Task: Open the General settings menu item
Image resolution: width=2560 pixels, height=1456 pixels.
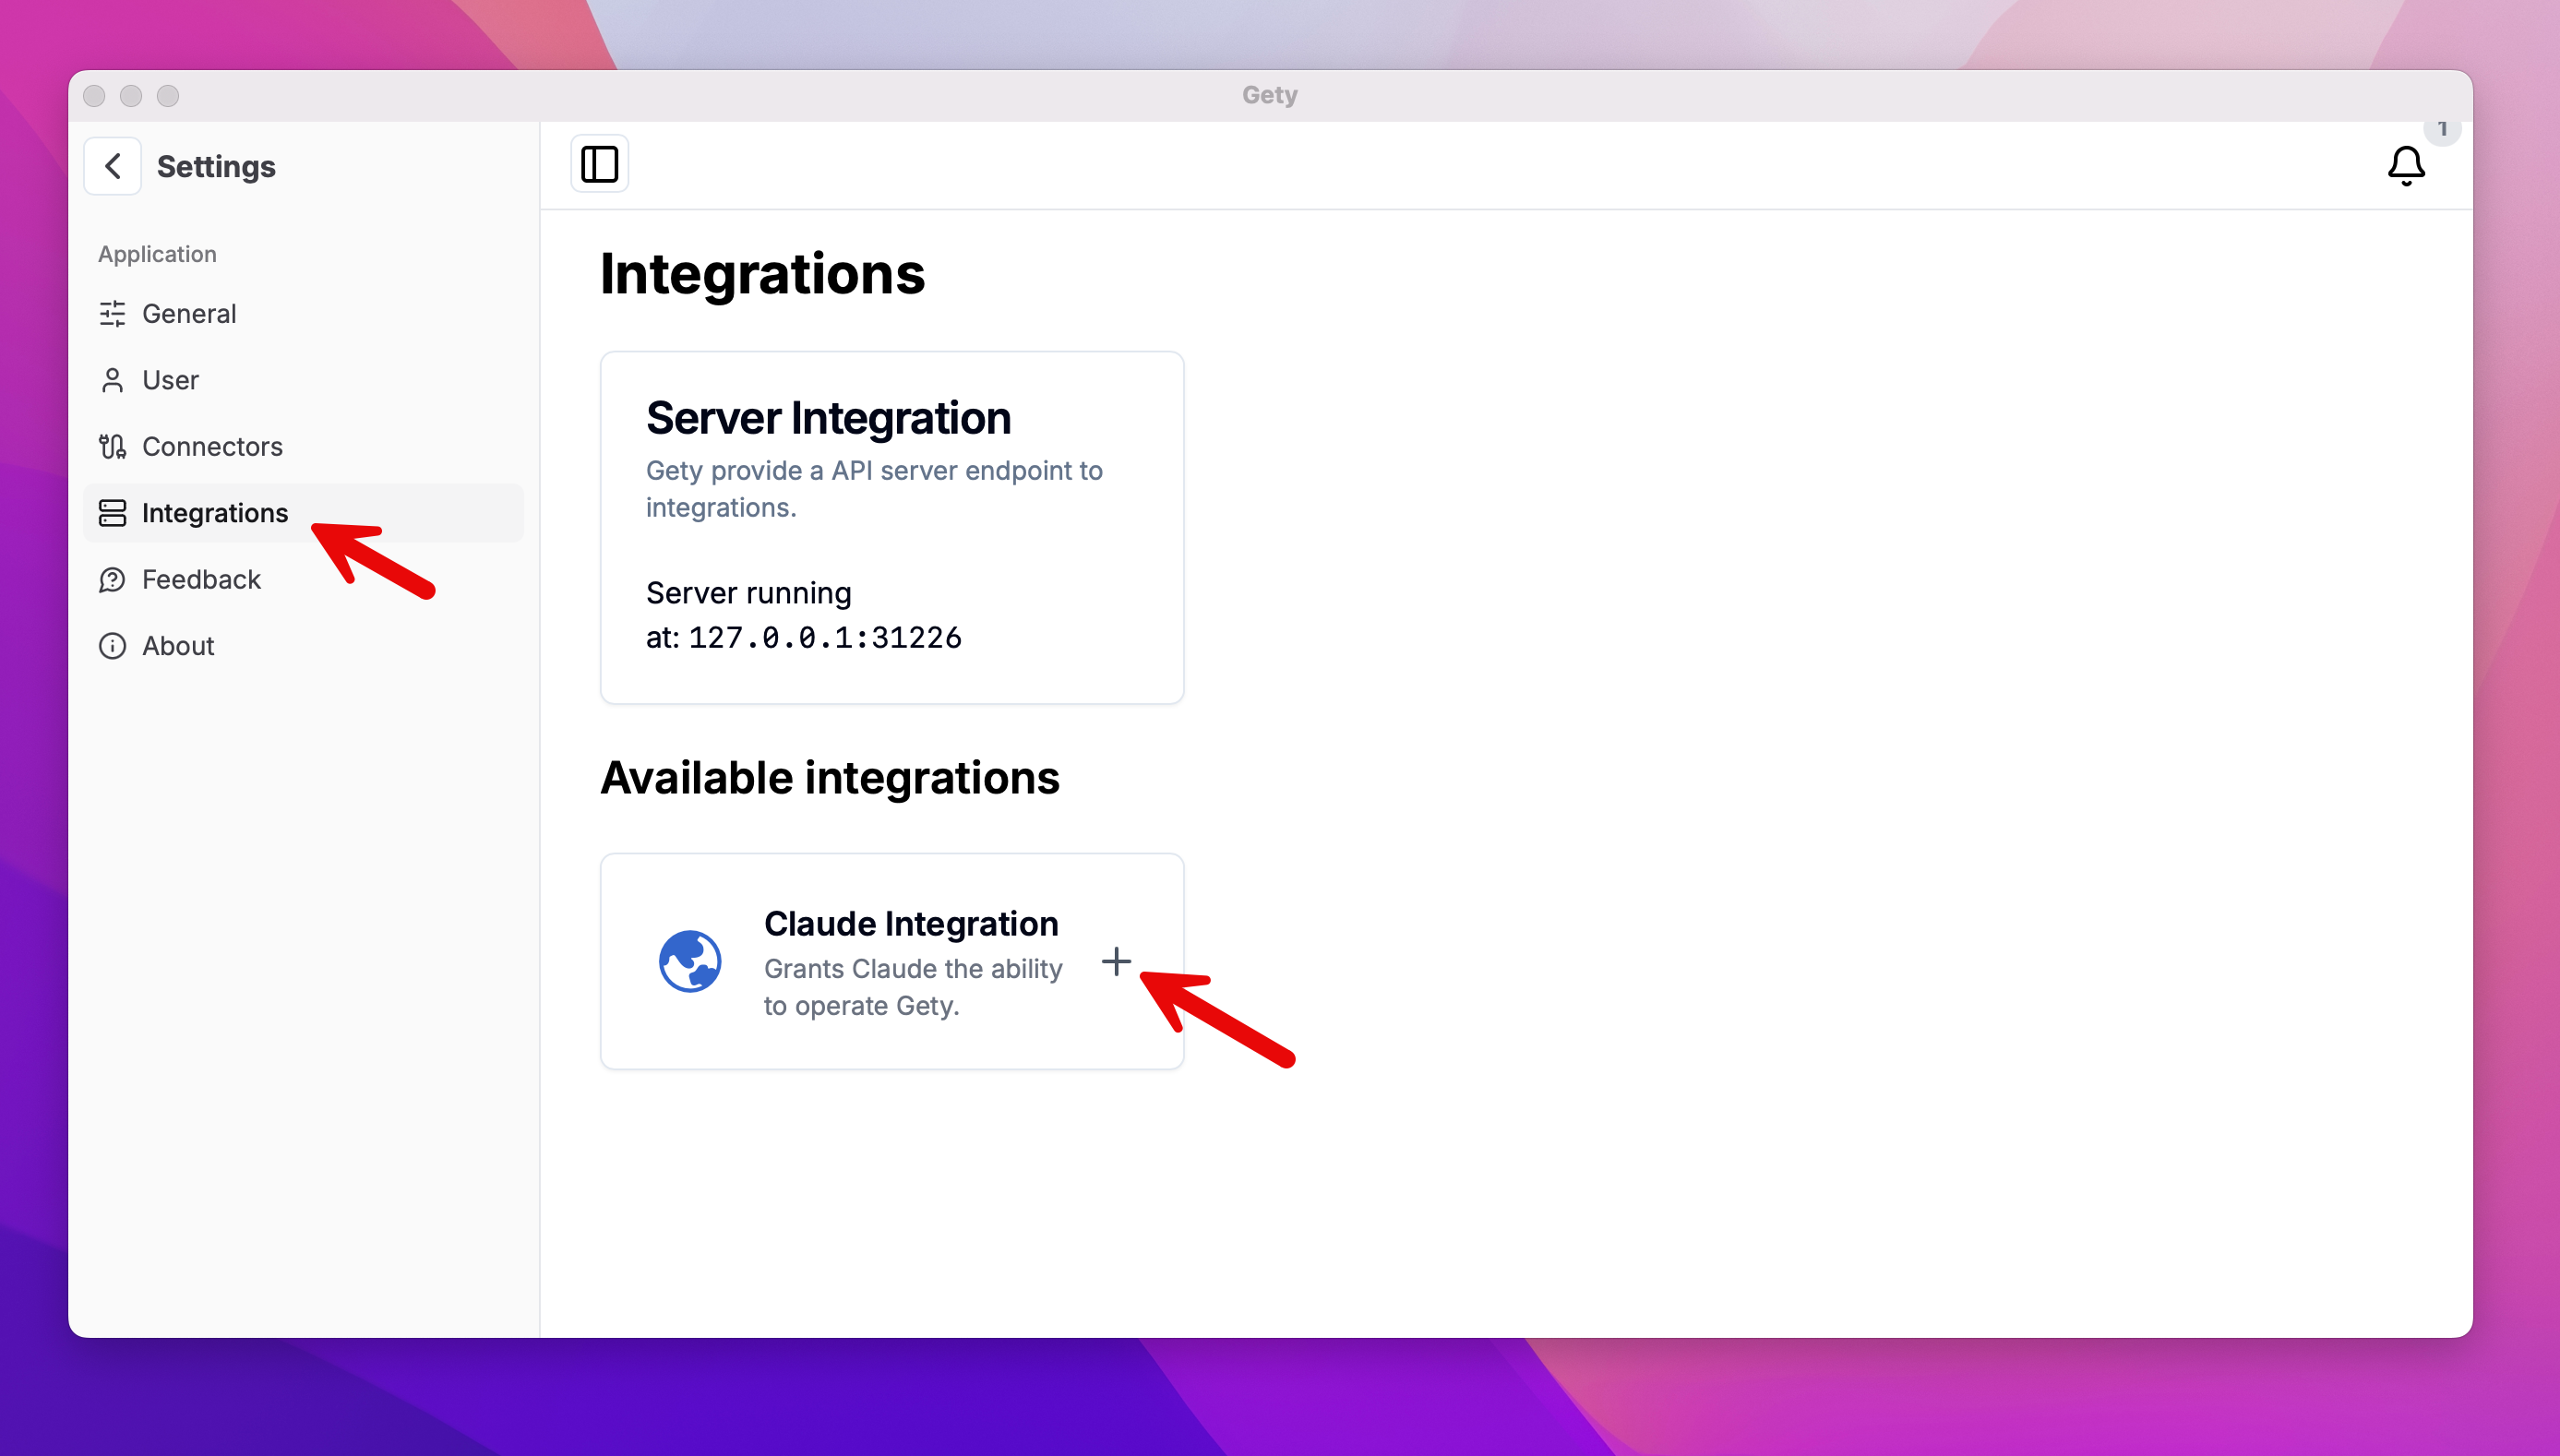Action: pyautogui.click(x=188, y=313)
